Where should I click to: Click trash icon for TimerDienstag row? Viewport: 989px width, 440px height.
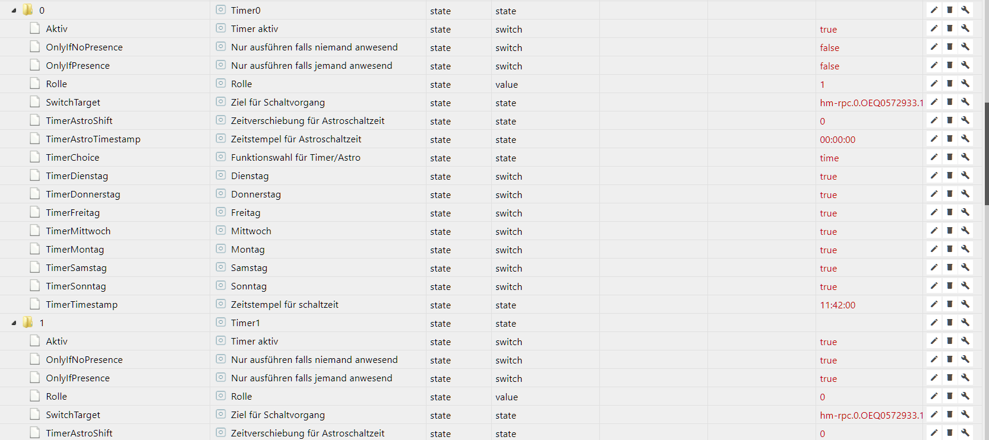pyautogui.click(x=949, y=176)
